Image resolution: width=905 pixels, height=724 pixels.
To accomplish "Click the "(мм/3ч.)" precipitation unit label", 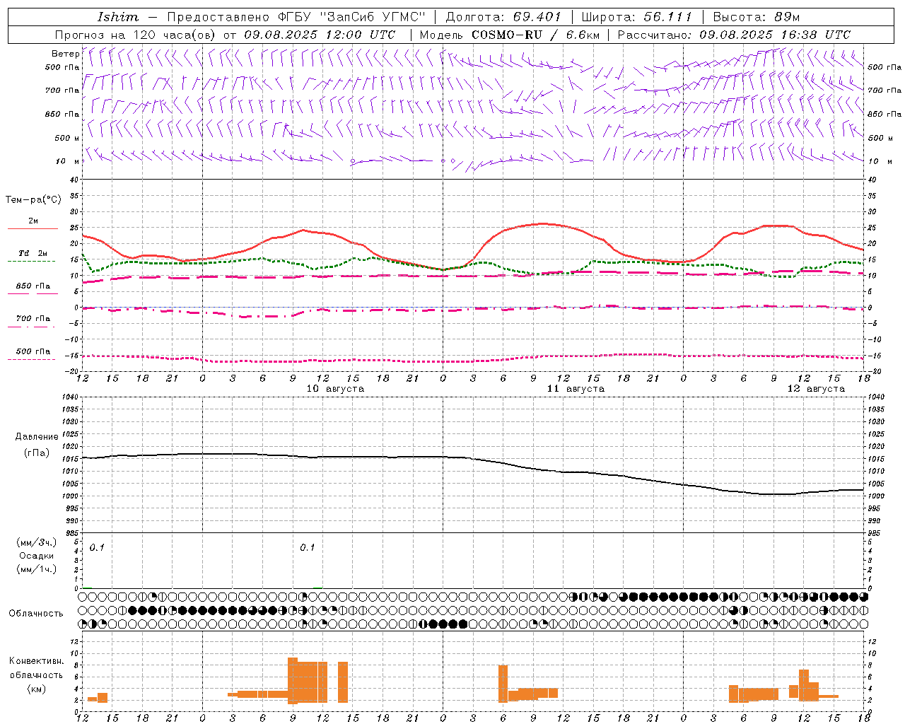I will point(37,542).
